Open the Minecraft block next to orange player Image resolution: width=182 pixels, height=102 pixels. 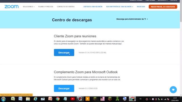95,99
